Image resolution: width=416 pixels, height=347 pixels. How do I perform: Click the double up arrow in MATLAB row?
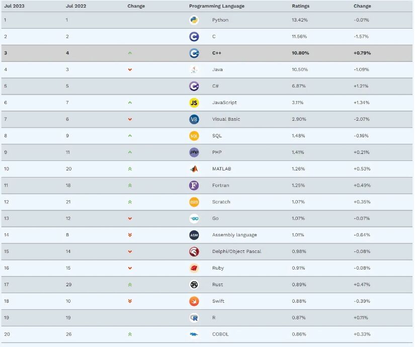pos(130,168)
